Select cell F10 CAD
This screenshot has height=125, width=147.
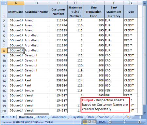[114, 61]
